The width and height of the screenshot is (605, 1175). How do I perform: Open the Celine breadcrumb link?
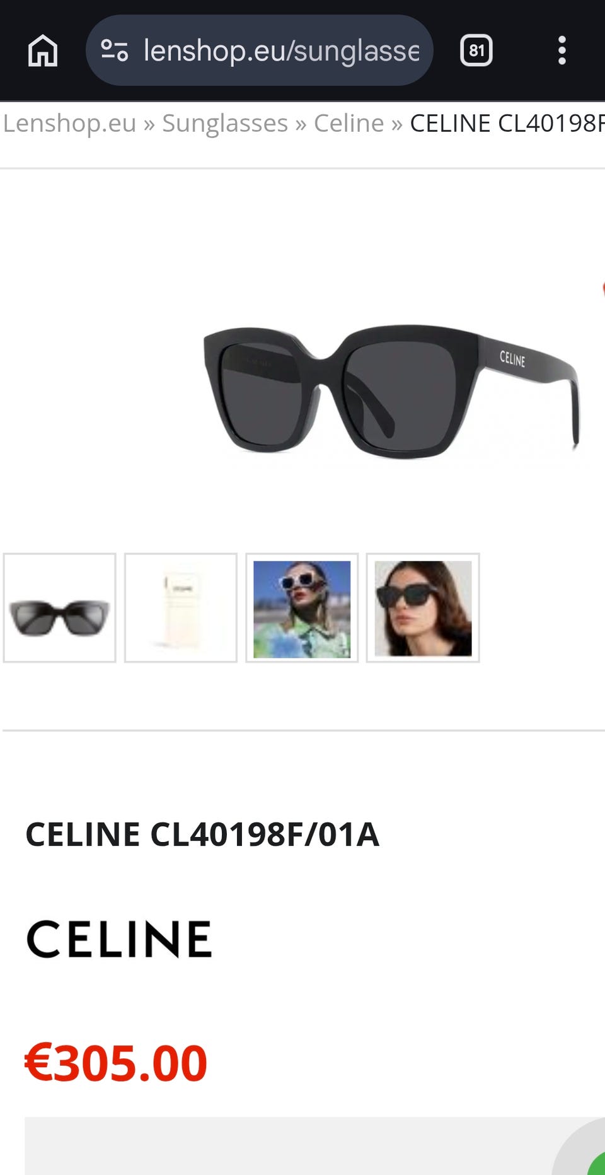[x=349, y=123]
